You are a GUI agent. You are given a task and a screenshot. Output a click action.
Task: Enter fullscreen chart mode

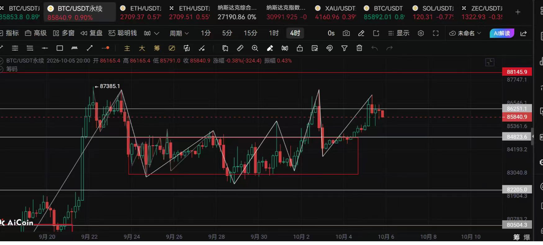coord(436,33)
